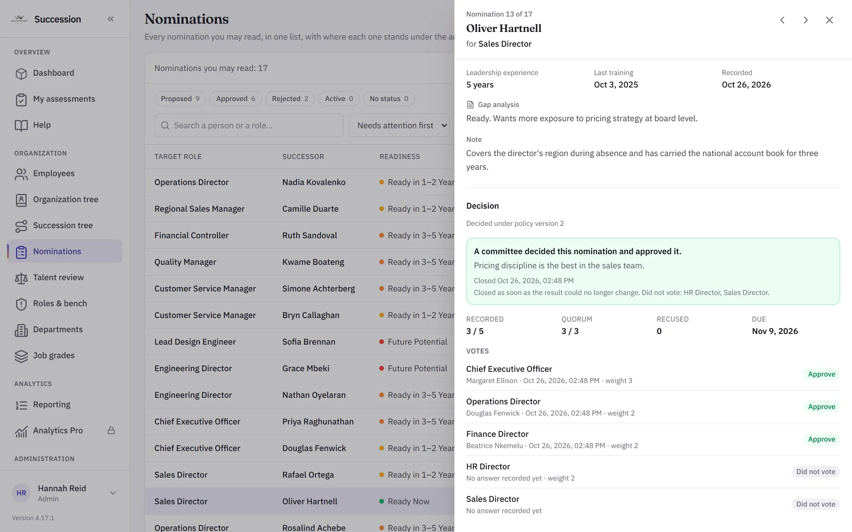Viewport: 852px width, 532px height.
Task: Open Succession tree from its icon
Action: pyautogui.click(x=21, y=226)
